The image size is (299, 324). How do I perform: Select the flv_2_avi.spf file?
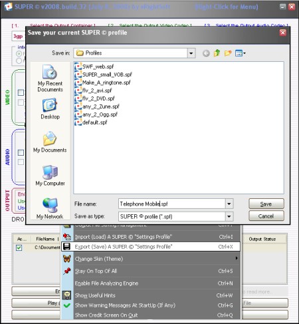[x=97, y=90]
